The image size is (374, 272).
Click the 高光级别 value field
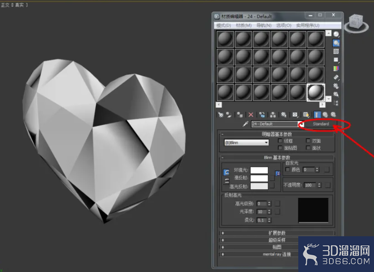coord(262,203)
